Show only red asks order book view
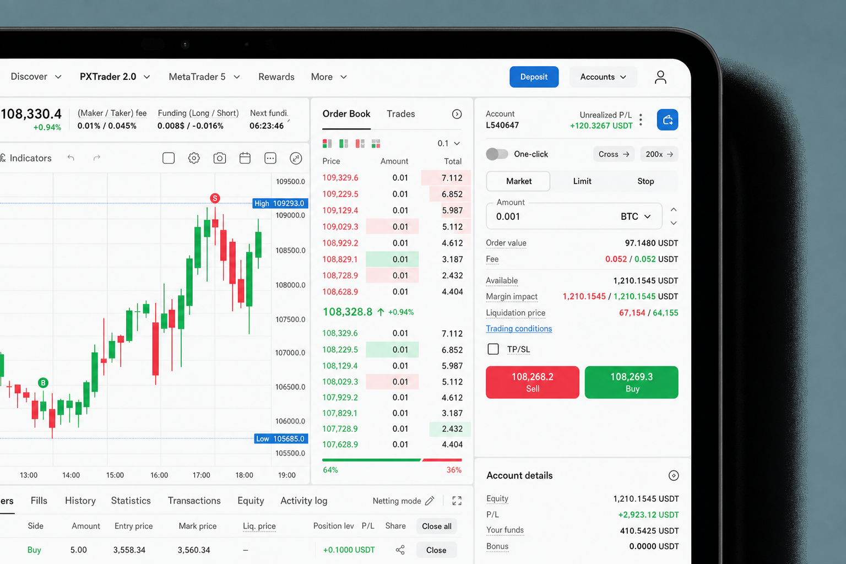Viewport: 846px width, 564px height. 360,144
